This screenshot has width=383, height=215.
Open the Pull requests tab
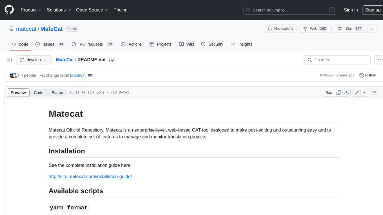click(x=92, y=44)
